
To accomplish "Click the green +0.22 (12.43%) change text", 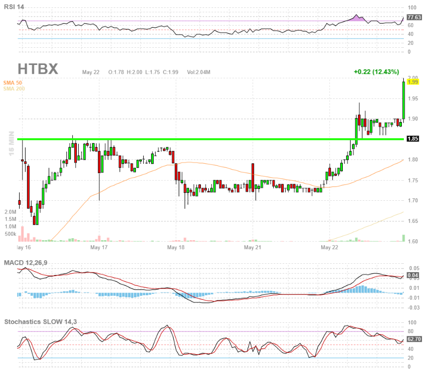I will [376, 72].
